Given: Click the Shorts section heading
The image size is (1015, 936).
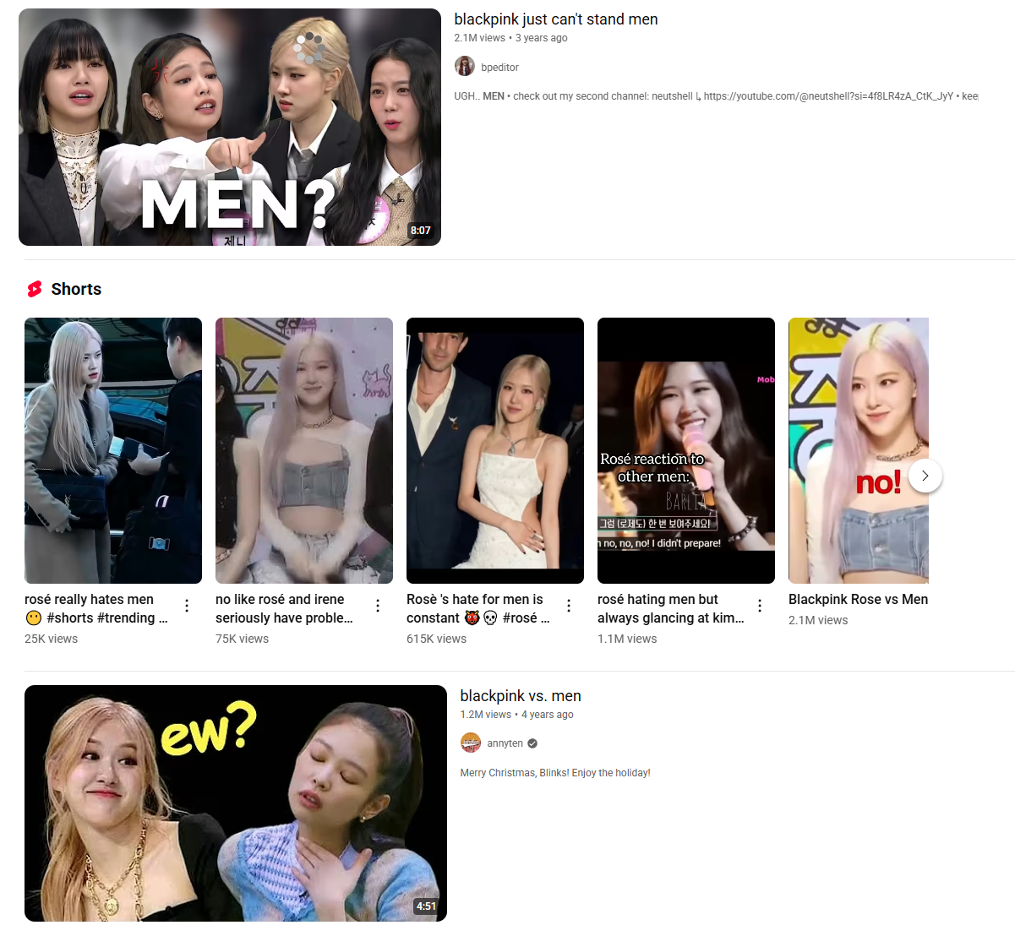Looking at the screenshot, I should coord(76,289).
